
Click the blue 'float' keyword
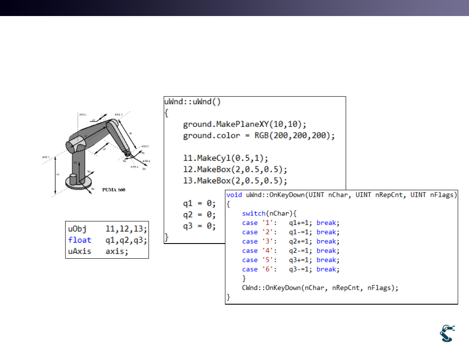coord(80,240)
